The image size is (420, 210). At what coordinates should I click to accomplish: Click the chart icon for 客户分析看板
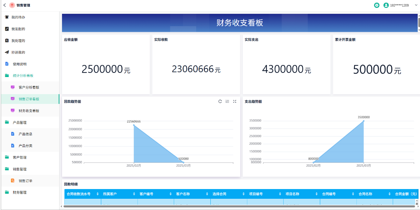(13, 87)
